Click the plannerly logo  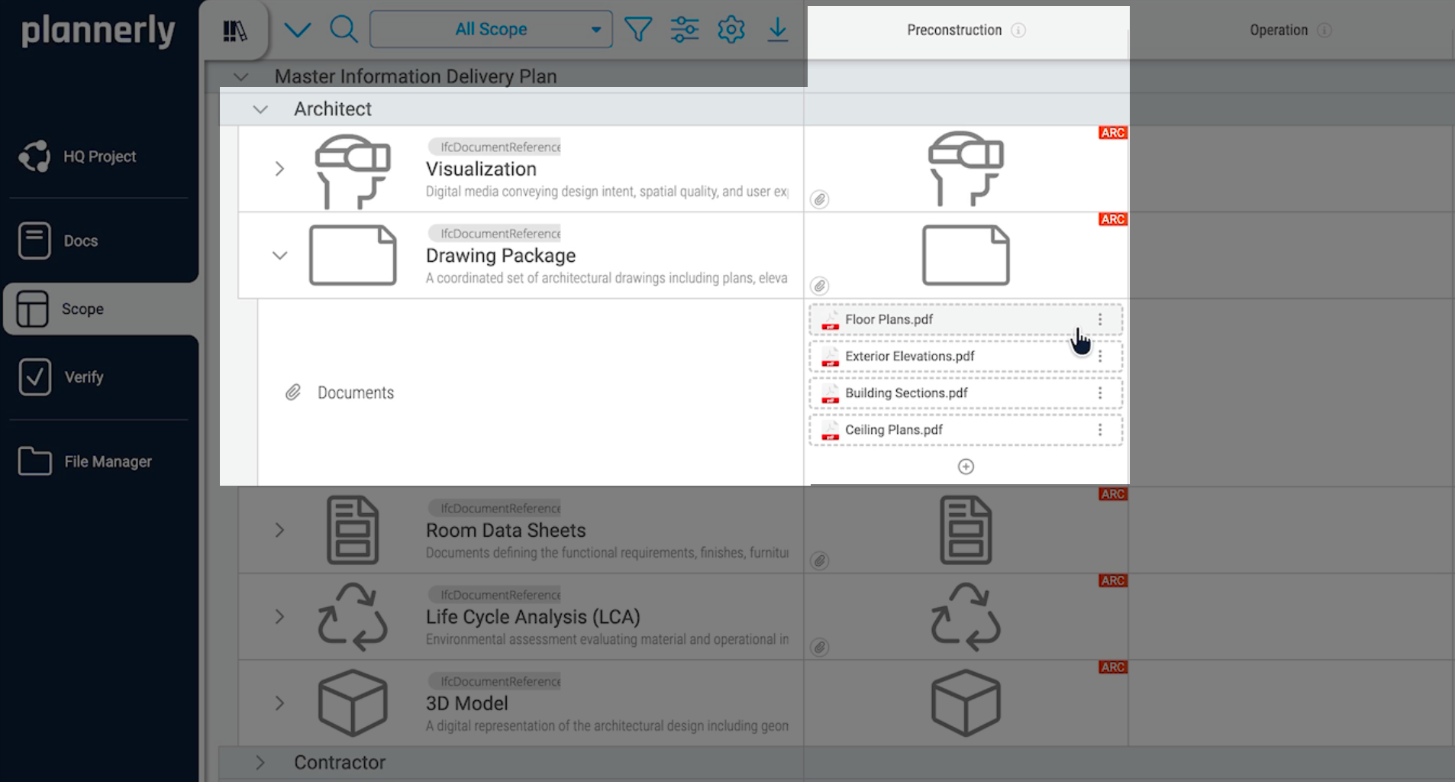[98, 31]
